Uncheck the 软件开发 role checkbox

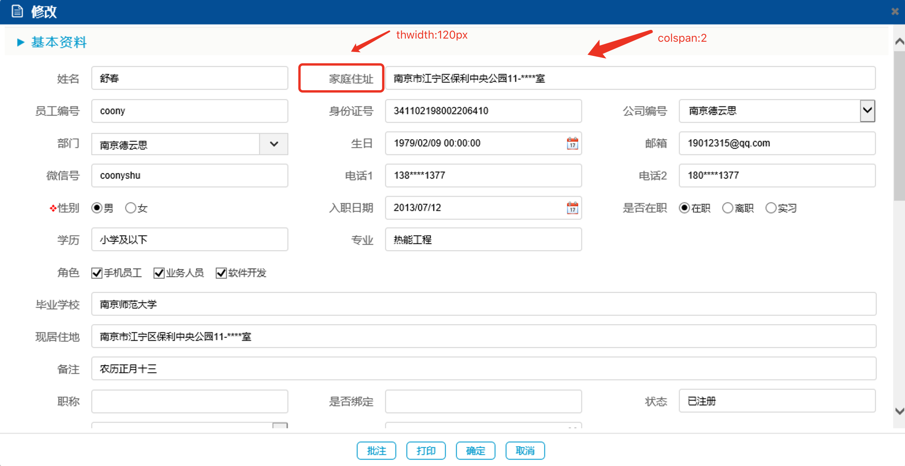click(221, 273)
